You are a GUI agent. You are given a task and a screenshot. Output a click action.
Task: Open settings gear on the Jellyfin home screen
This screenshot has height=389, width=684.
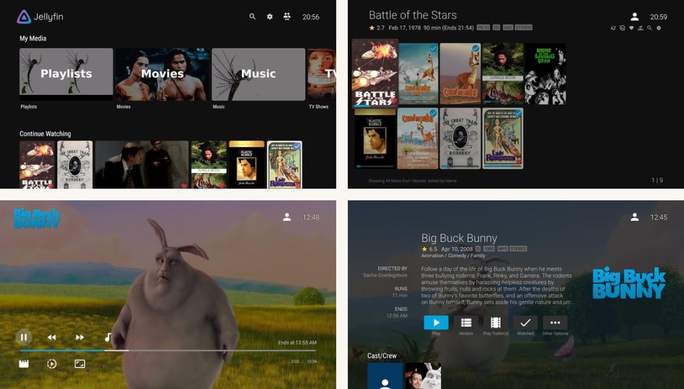(x=270, y=16)
